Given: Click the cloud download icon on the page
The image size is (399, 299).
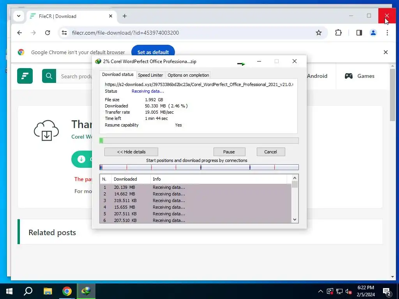Looking at the screenshot, I should [46, 130].
